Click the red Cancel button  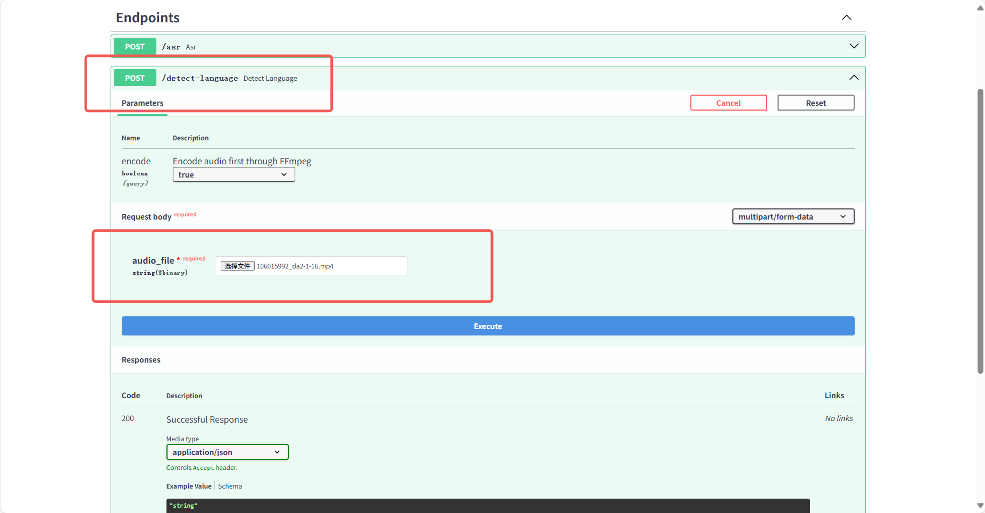[728, 103]
